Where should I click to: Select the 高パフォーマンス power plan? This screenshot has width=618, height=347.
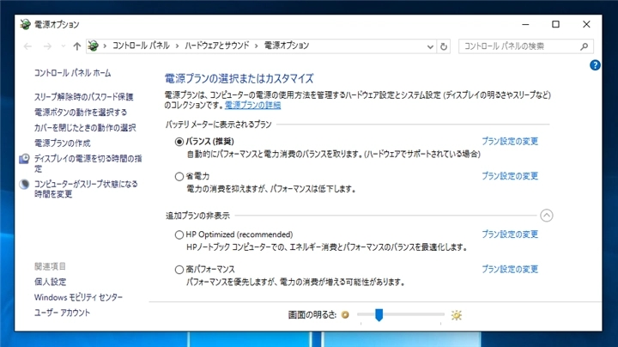[x=179, y=270]
